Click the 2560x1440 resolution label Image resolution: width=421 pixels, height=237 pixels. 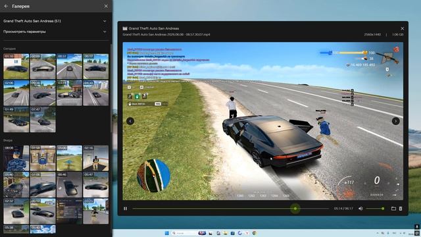[x=372, y=35]
